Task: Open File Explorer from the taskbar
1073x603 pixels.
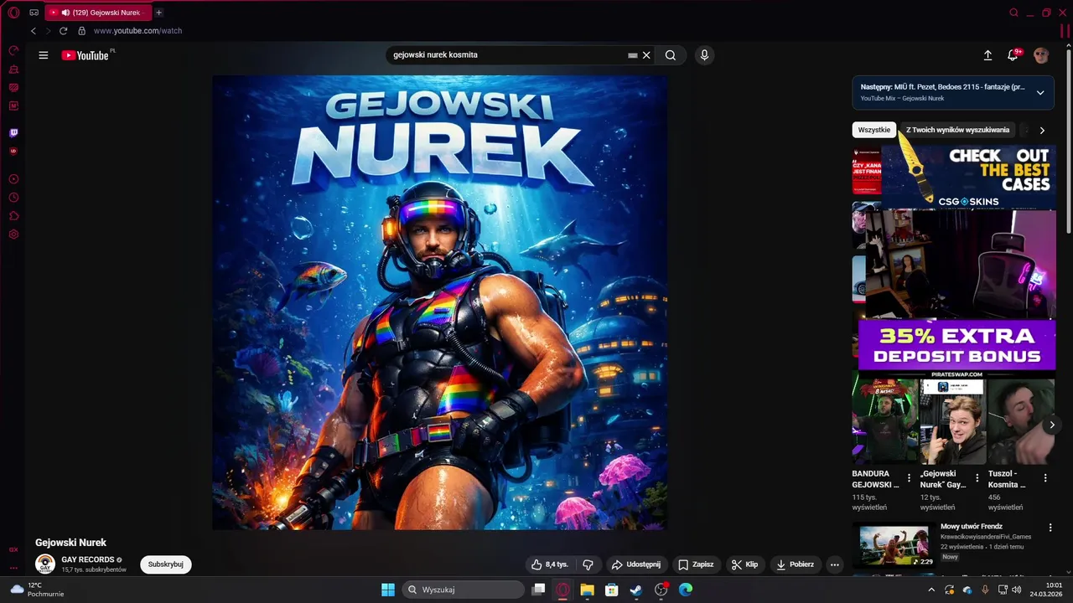Action: click(587, 590)
